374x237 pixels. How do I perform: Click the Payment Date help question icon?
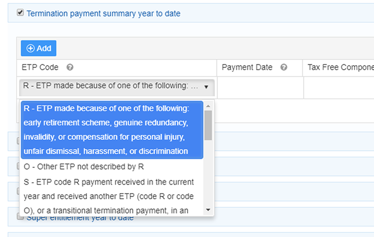tap(284, 67)
